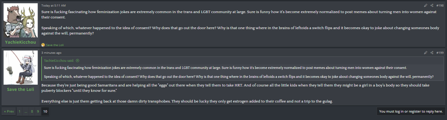Go to the previous page with Prev
Viewport: 447px width, 120px height.
(9, 111)
